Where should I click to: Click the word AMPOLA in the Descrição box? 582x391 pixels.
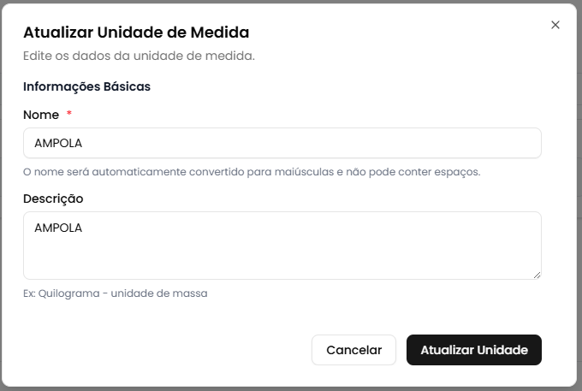click(x=58, y=228)
